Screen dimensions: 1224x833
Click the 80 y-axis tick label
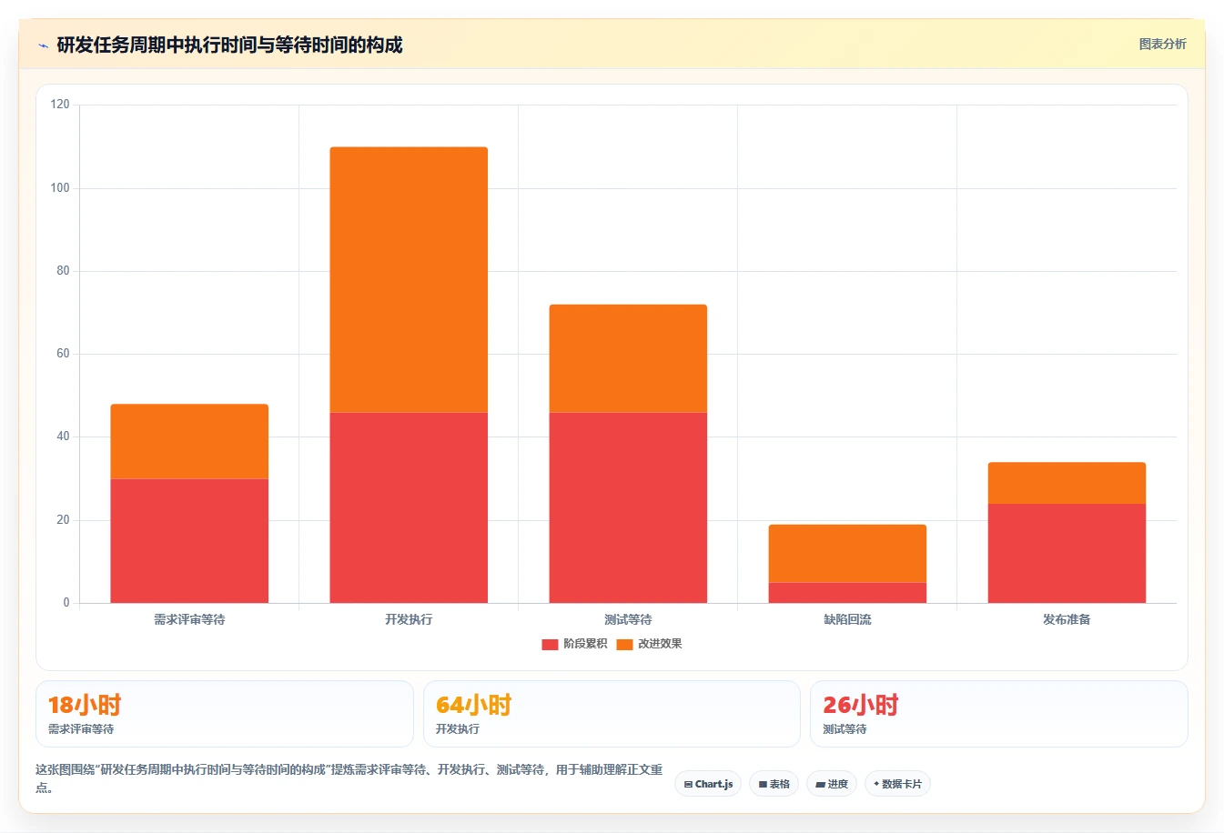pos(63,271)
